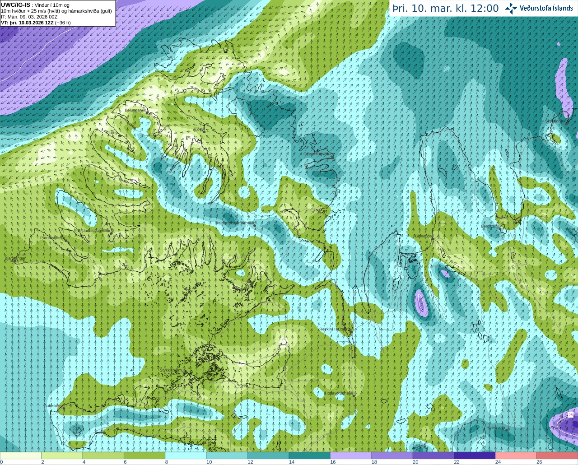Click the Hveravellir station label
The image size is (578, 465).
495,428
